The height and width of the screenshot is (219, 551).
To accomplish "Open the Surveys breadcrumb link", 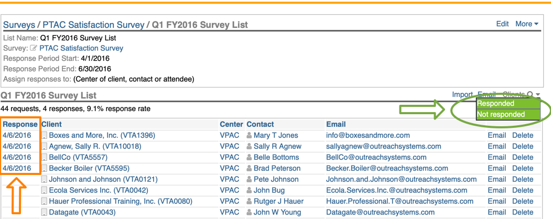I will (19, 25).
